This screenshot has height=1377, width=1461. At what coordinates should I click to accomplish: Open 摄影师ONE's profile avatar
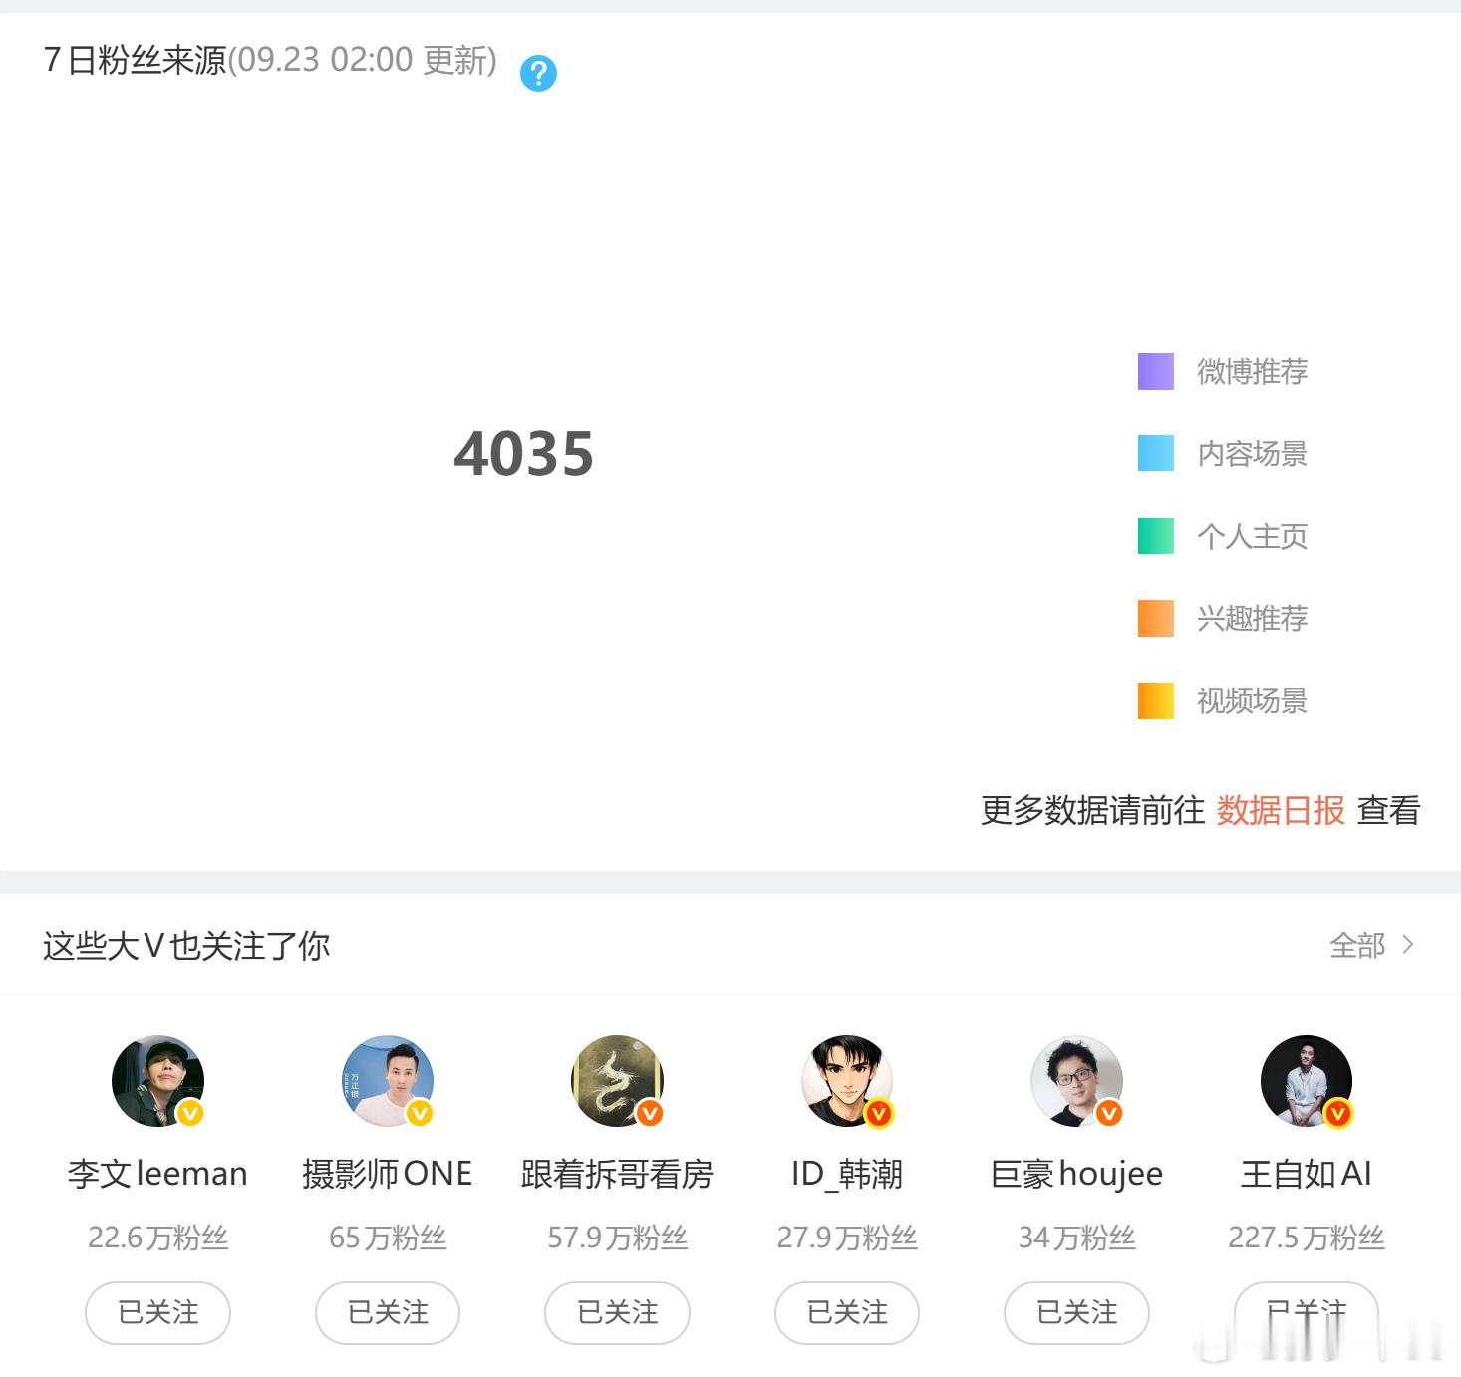(387, 1081)
